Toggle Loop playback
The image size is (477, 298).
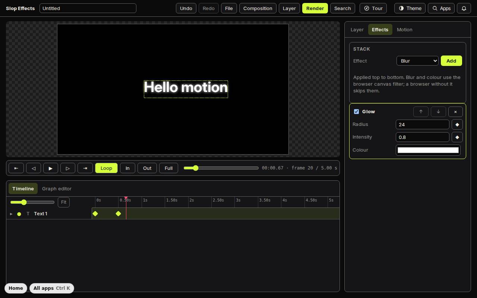(106, 168)
